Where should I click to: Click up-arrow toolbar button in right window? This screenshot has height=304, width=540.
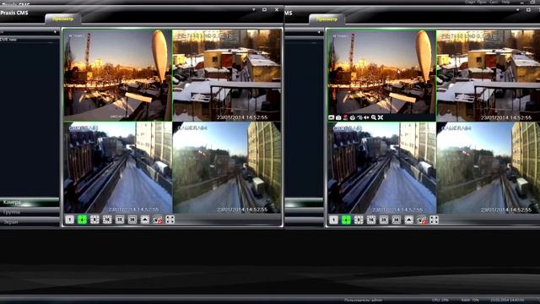coord(408,220)
